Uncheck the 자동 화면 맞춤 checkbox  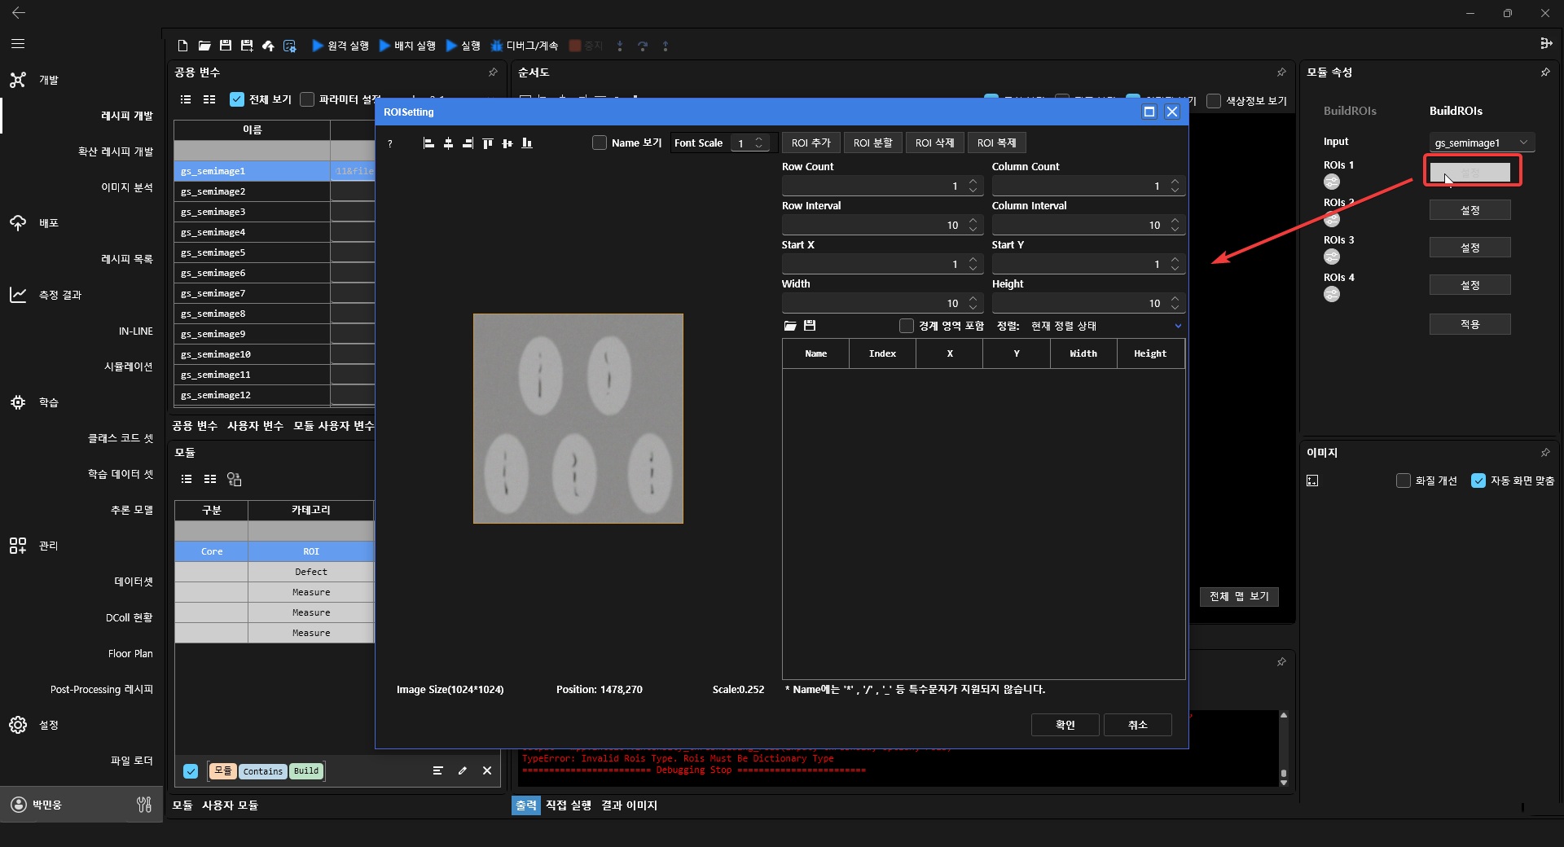point(1478,481)
